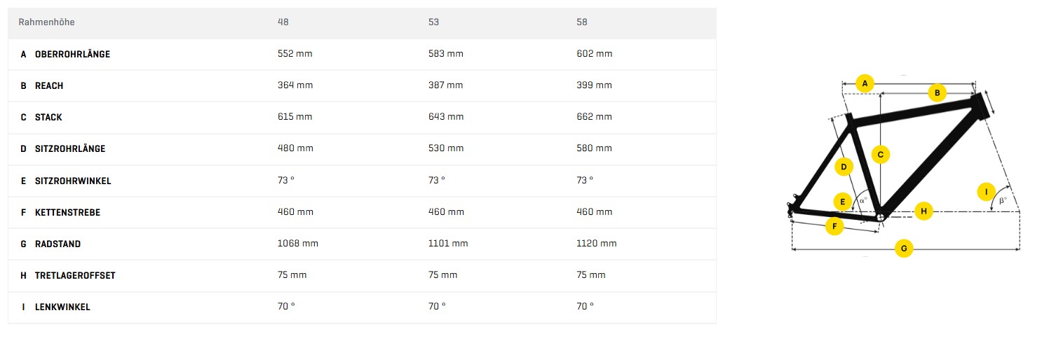
Task: Select frame size 58 column header
Action: pyautogui.click(x=582, y=22)
